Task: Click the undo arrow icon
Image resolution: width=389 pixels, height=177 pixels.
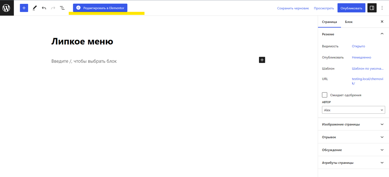Action: [44, 8]
